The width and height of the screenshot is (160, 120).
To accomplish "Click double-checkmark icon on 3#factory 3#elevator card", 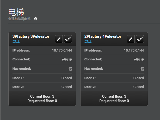I will (x=68, y=39).
